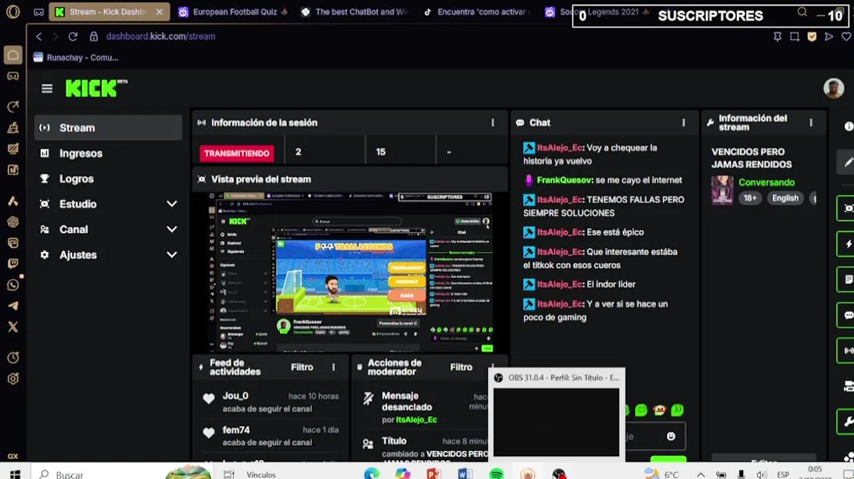Open Filtro in Feed de actividades
This screenshot has width=854, height=479.
[302, 367]
